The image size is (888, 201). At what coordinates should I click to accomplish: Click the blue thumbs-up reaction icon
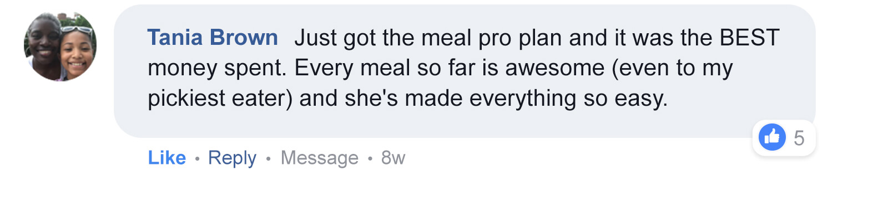pos(772,137)
